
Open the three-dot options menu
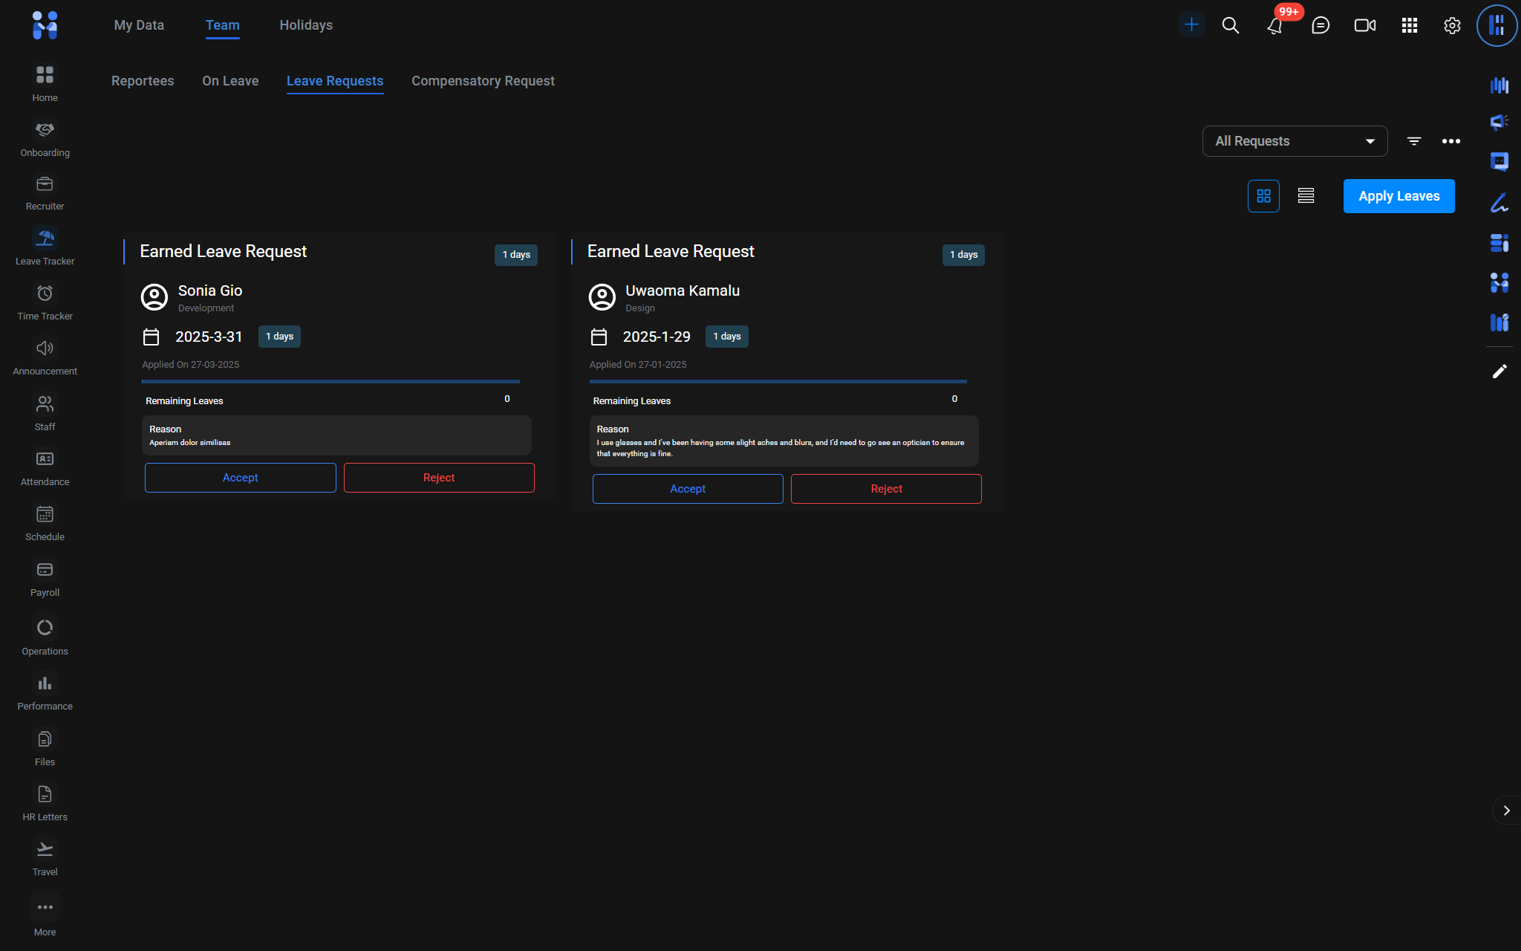click(1450, 141)
